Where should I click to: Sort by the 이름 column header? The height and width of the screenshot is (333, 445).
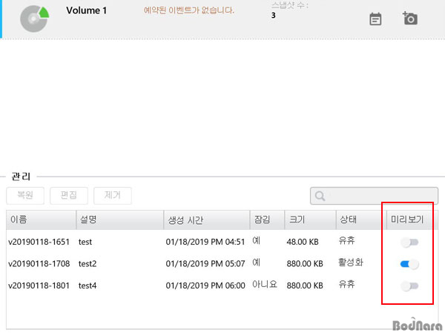(41, 220)
